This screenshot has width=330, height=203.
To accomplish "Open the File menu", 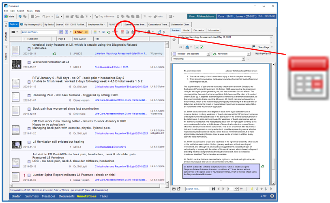I will pyautogui.click(x=6, y=11).
